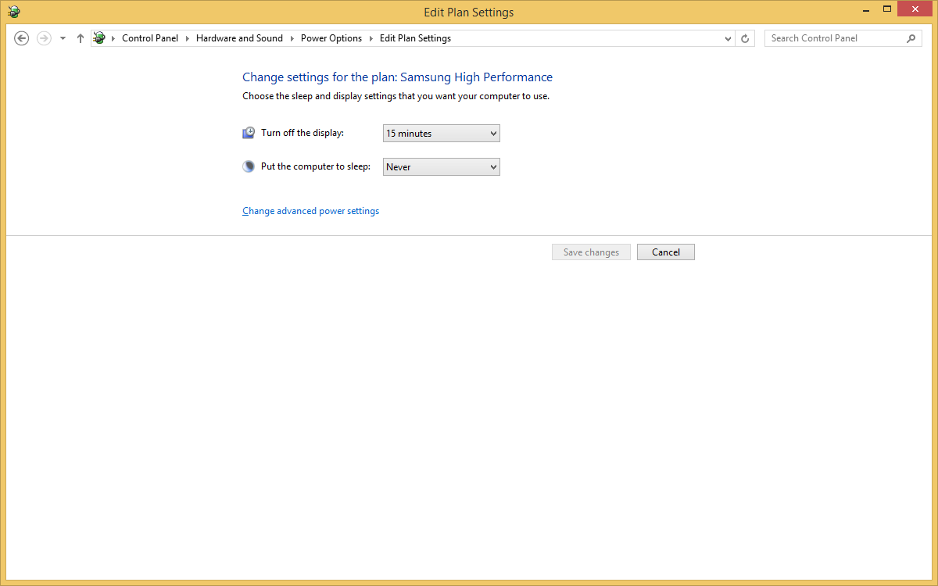938x586 pixels.
Task: Close the Edit Plan Settings window
Action: pos(915,9)
